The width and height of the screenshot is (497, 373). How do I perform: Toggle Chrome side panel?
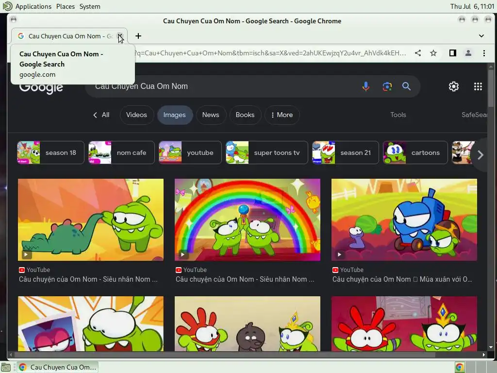pos(453,53)
